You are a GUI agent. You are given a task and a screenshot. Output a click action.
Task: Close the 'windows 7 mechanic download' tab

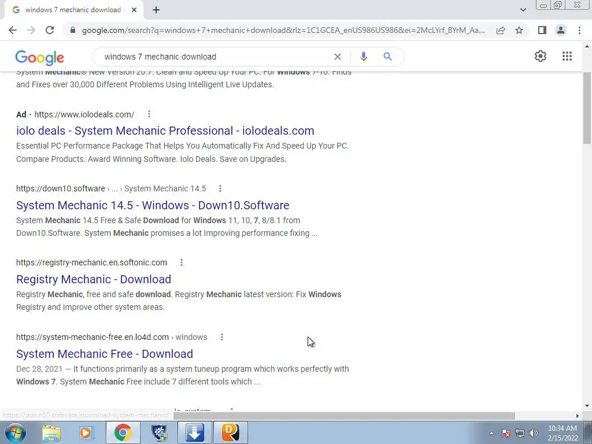pos(134,10)
